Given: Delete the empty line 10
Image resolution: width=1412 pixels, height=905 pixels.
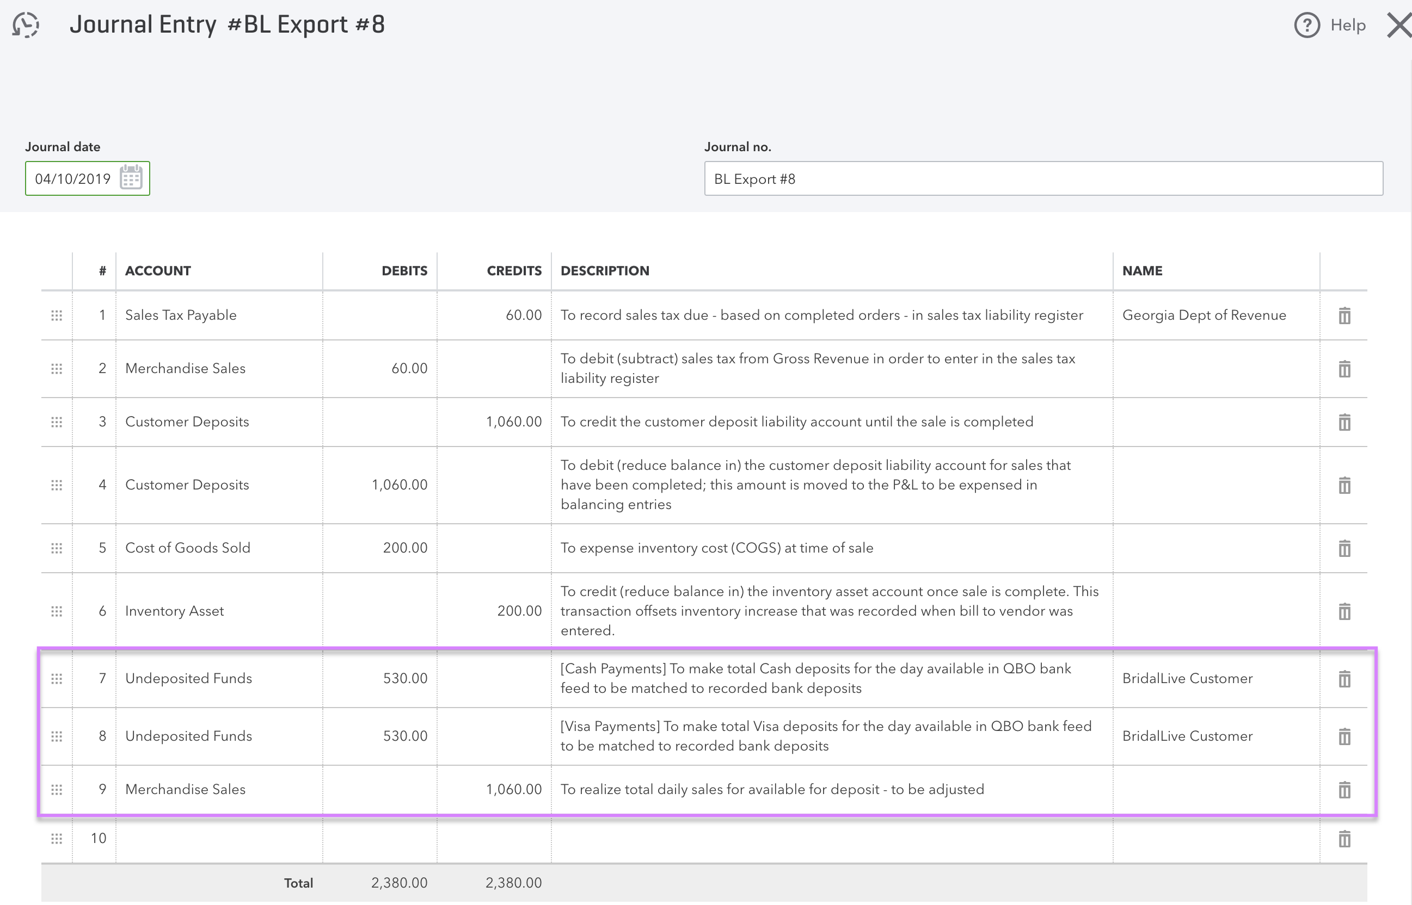Looking at the screenshot, I should point(1344,839).
